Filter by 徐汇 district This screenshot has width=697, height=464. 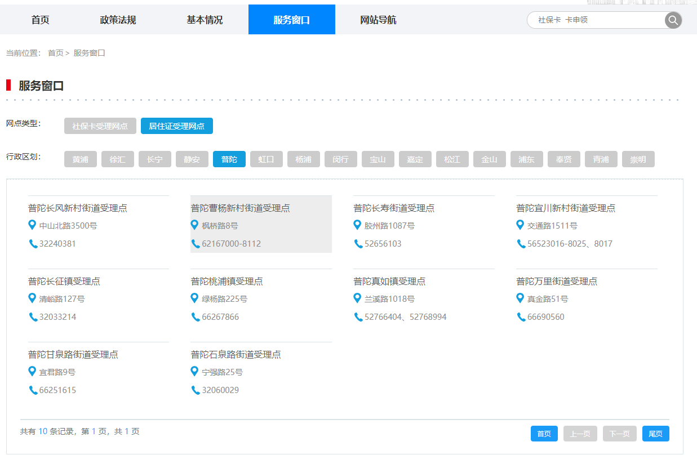tap(118, 159)
